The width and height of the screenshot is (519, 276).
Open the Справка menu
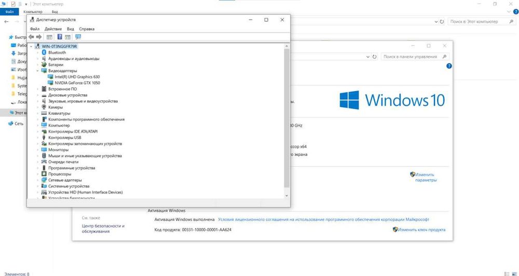87,28
